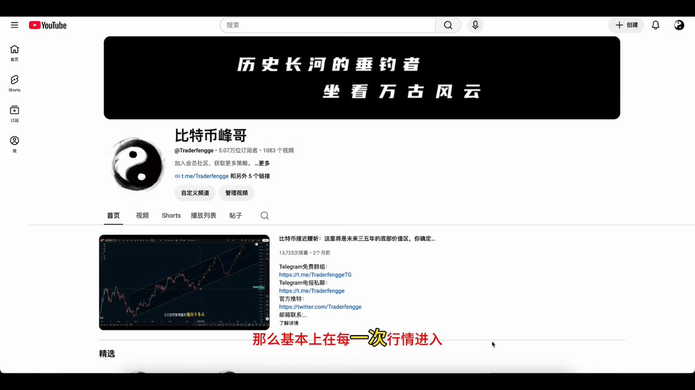Go to Shorts in sidebar
Viewport: 695px width, 390px height.
click(x=14, y=83)
